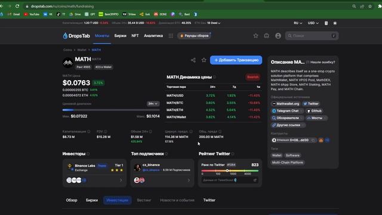Viewport: 382px width, 215px height.
Task: Open the Twitter official source link
Action: click(x=311, y=104)
